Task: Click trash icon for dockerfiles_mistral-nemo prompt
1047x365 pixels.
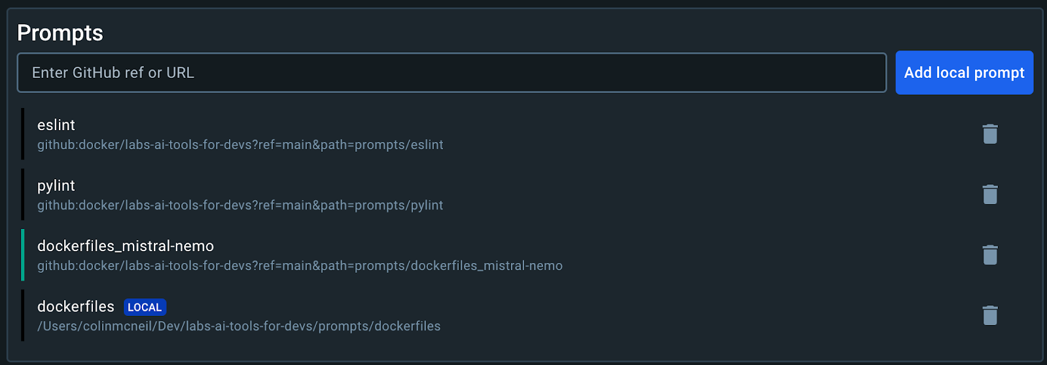Action: click(x=989, y=255)
